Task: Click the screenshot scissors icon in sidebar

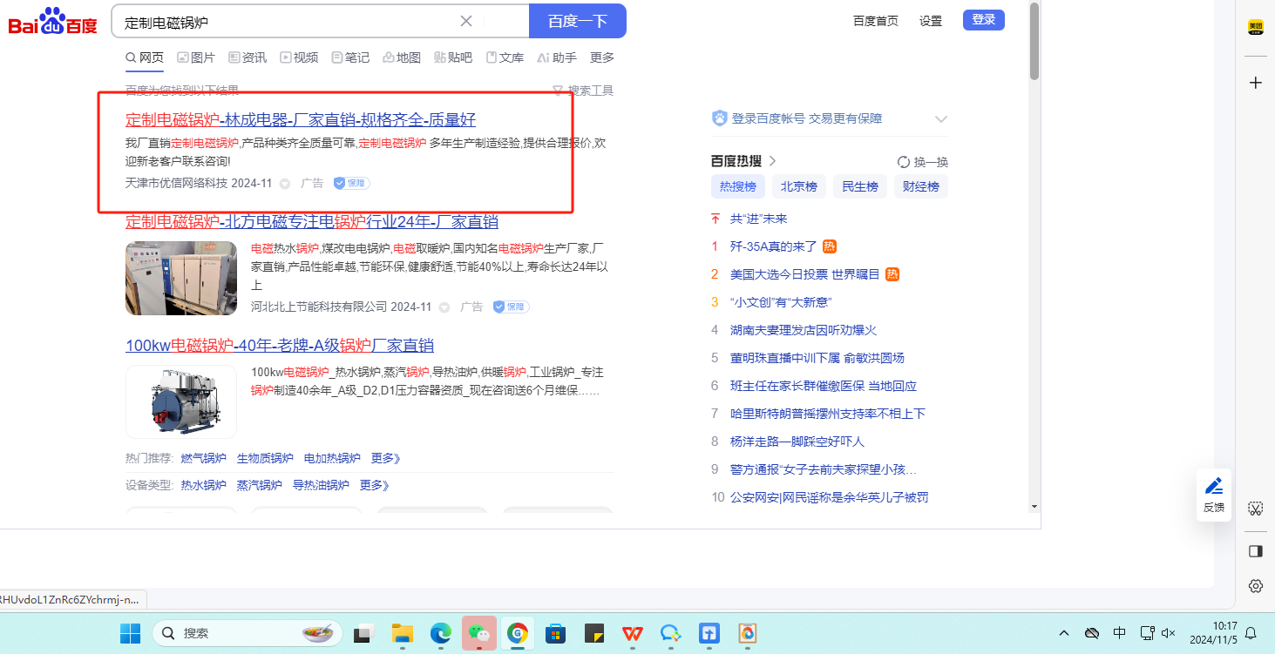Action: coord(1256,508)
